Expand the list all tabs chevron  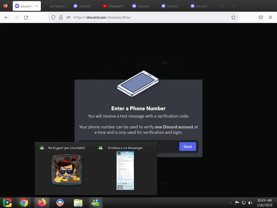pos(233,6)
